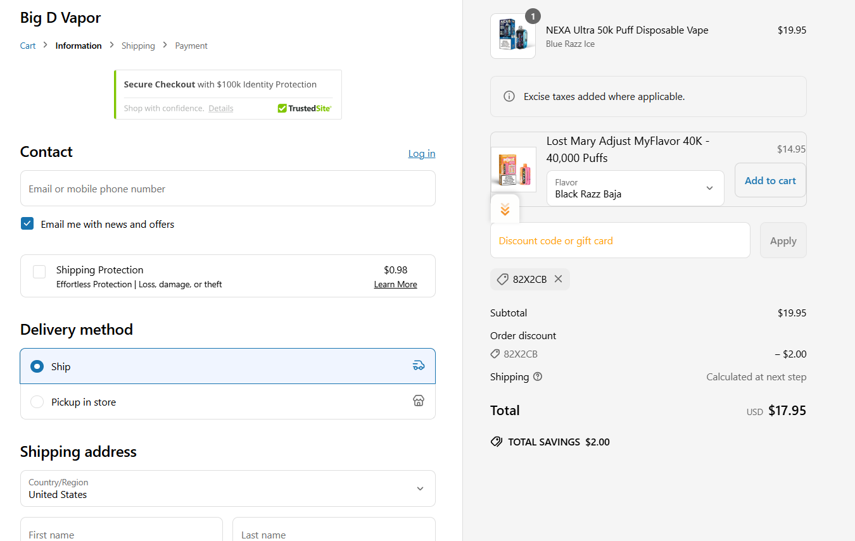Screen dimensions: 855x541
Task: Uncheck Email me with news and offers
Action: click(27, 224)
